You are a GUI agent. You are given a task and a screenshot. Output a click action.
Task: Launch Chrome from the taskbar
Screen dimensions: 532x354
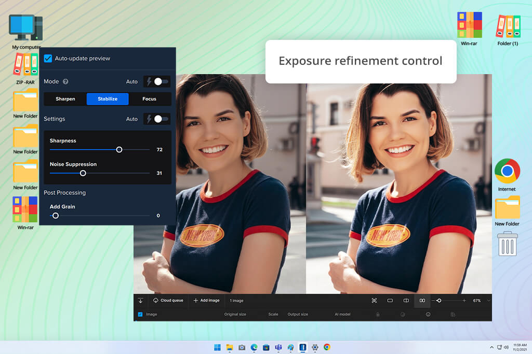[x=327, y=347]
